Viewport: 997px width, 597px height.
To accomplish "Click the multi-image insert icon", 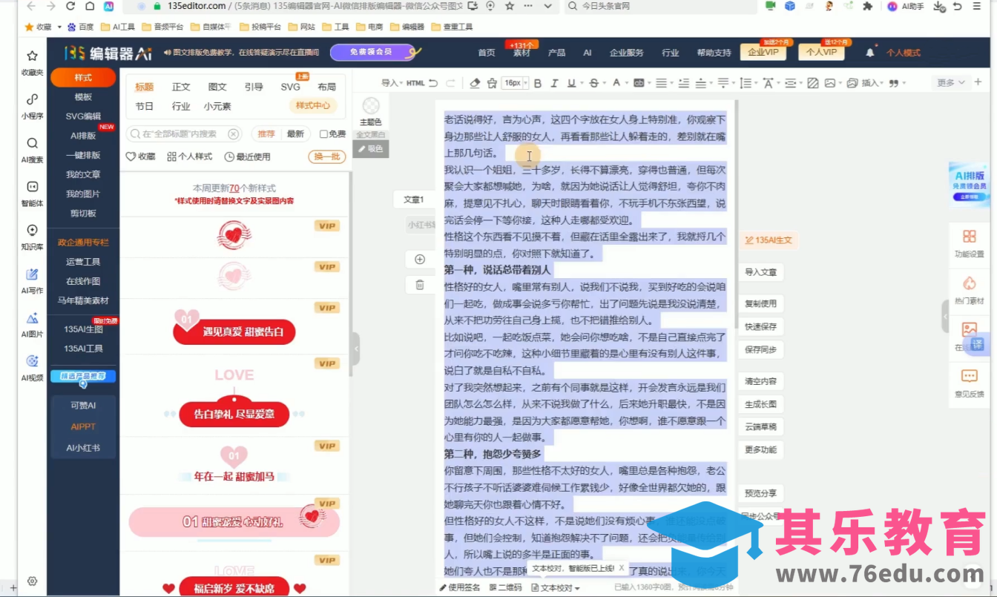I will (852, 82).
